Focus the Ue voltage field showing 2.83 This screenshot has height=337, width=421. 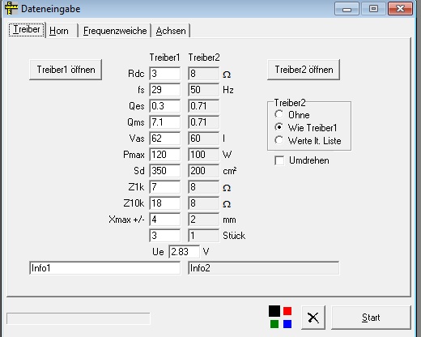[x=185, y=252]
